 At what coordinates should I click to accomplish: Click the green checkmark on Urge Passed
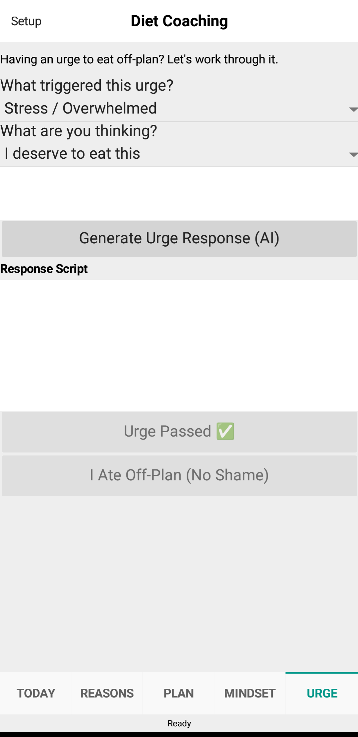point(226,431)
